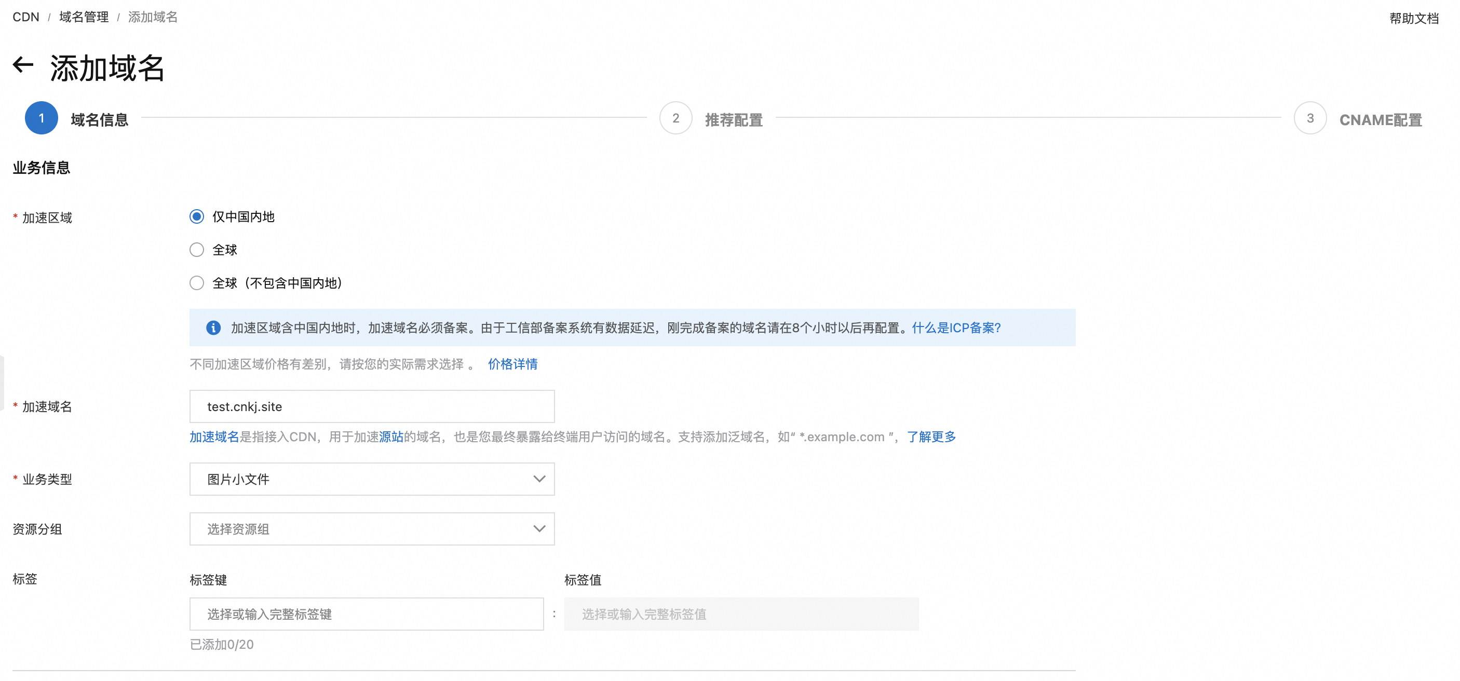Click the back arrow beside 添加域名
The height and width of the screenshot is (681, 1460).
tap(23, 65)
